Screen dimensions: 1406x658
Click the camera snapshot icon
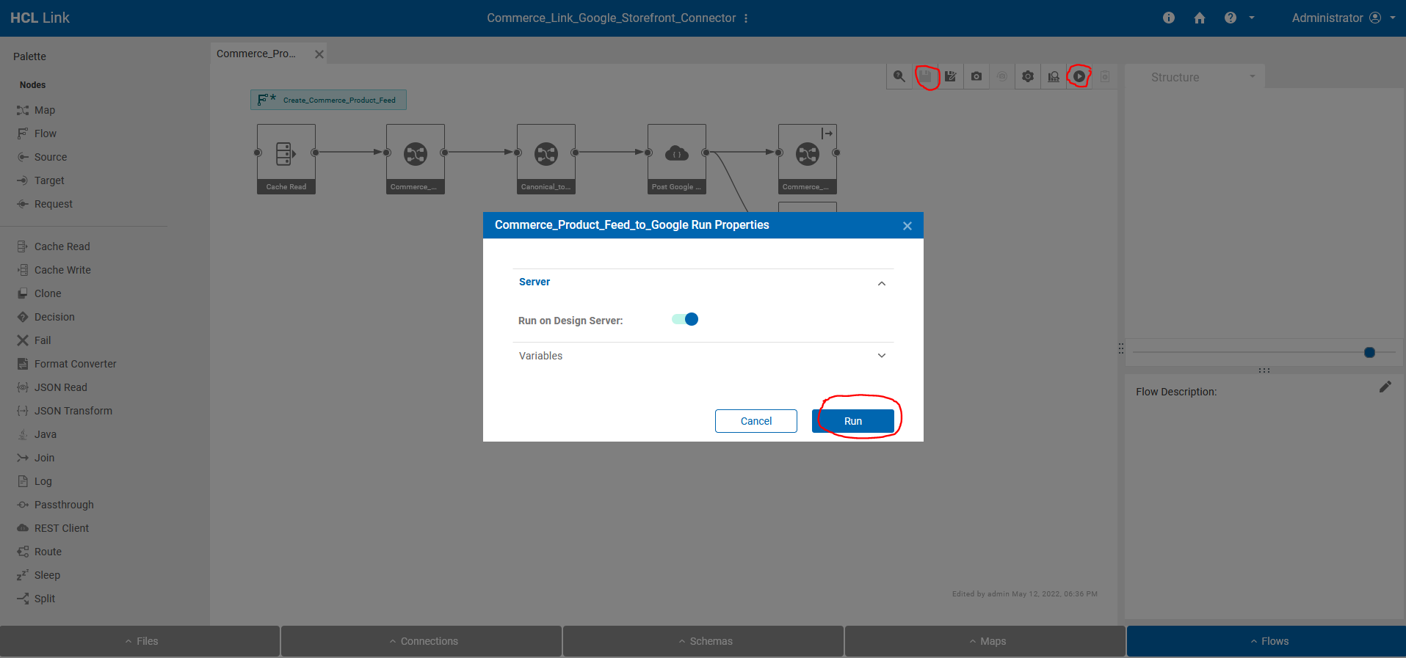click(x=976, y=76)
